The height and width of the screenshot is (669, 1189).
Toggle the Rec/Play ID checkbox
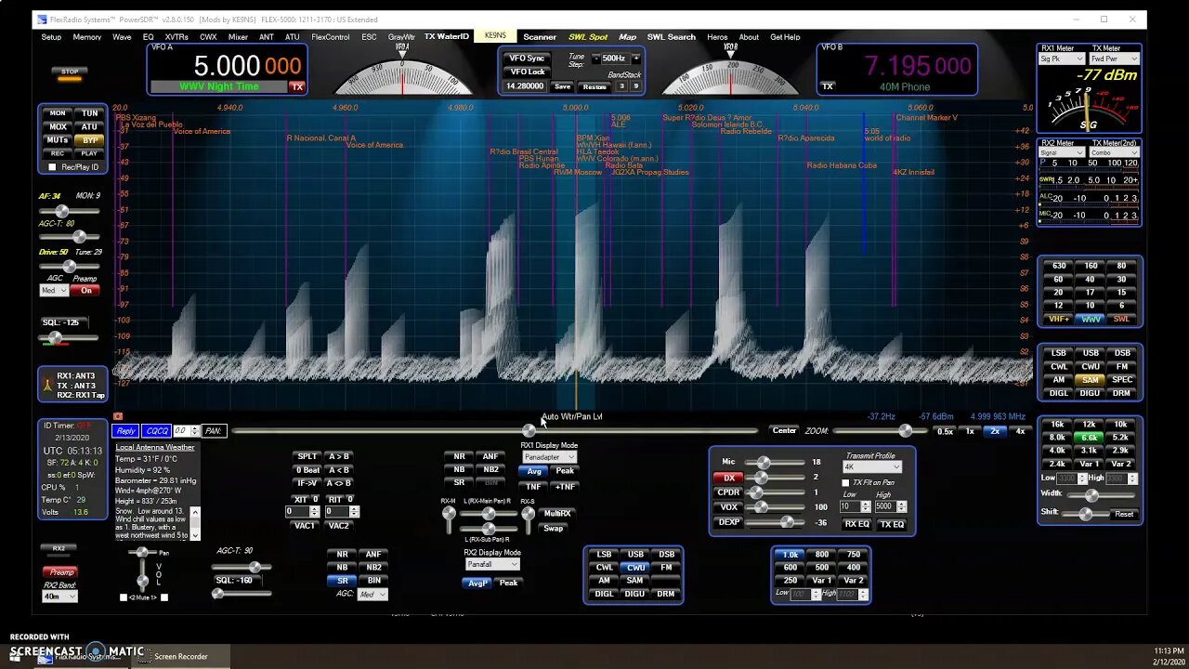[52, 167]
